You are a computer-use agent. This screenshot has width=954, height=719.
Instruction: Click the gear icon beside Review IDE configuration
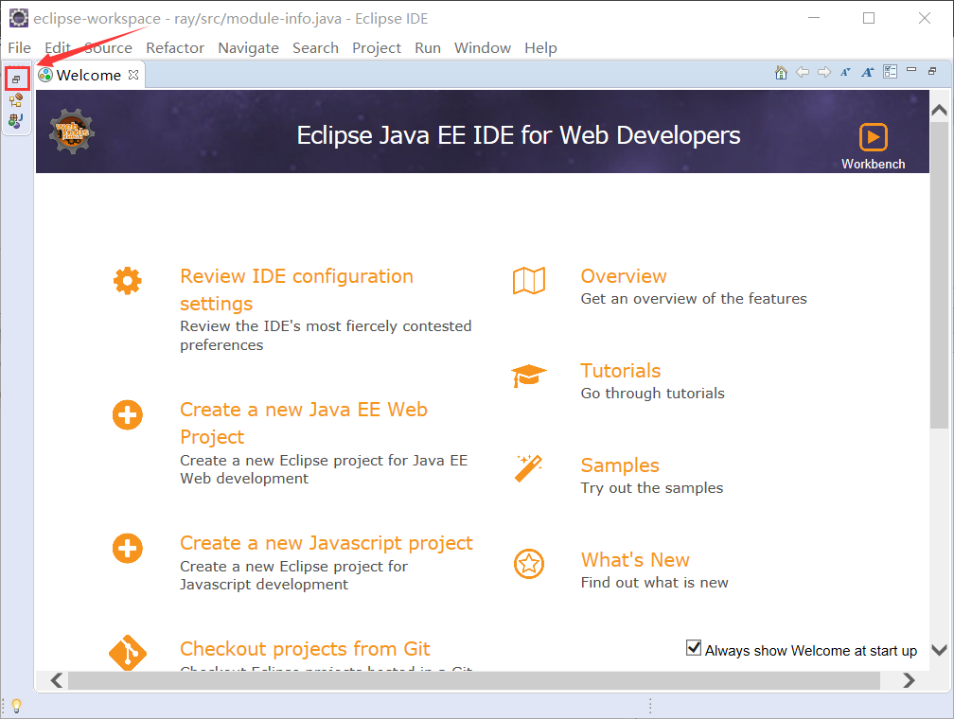[127, 281]
